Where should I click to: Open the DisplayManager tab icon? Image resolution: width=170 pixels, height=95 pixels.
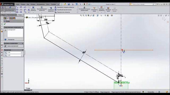[x=14, y=18]
